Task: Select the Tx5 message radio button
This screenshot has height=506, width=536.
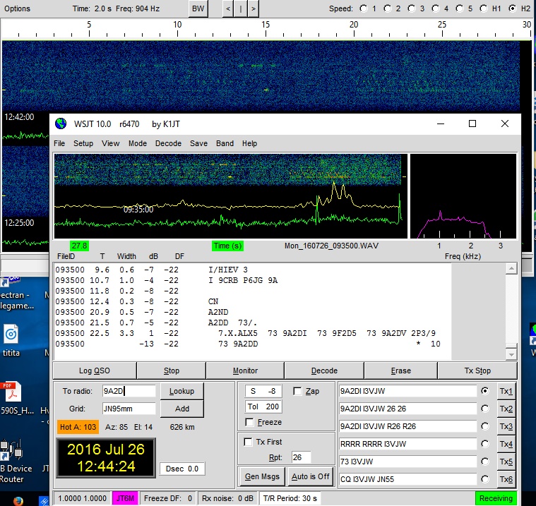Action: coord(485,462)
